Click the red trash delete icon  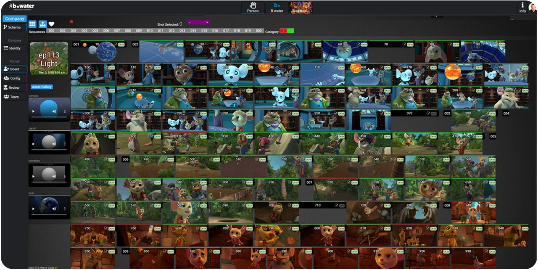click(x=71, y=21)
